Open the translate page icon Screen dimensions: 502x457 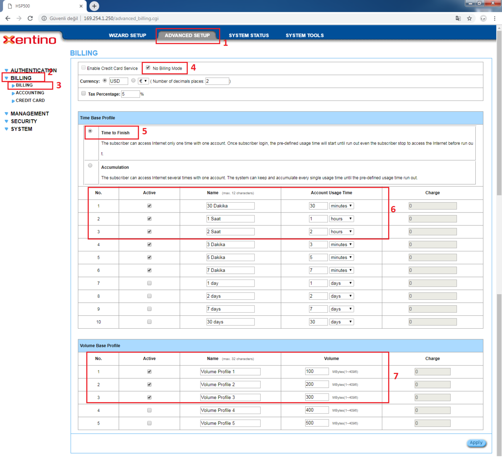[458, 18]
